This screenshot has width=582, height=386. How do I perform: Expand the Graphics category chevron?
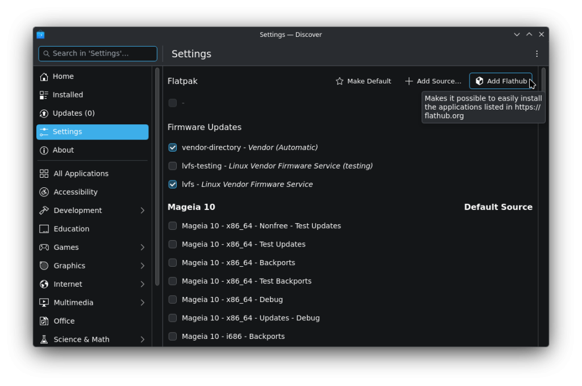point(143,266)
